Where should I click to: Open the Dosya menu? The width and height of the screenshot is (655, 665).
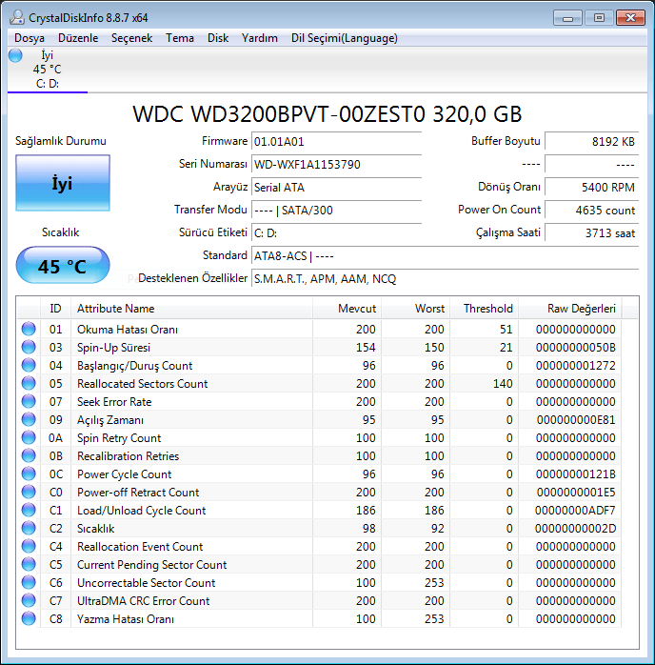click(x=30, y=38)
